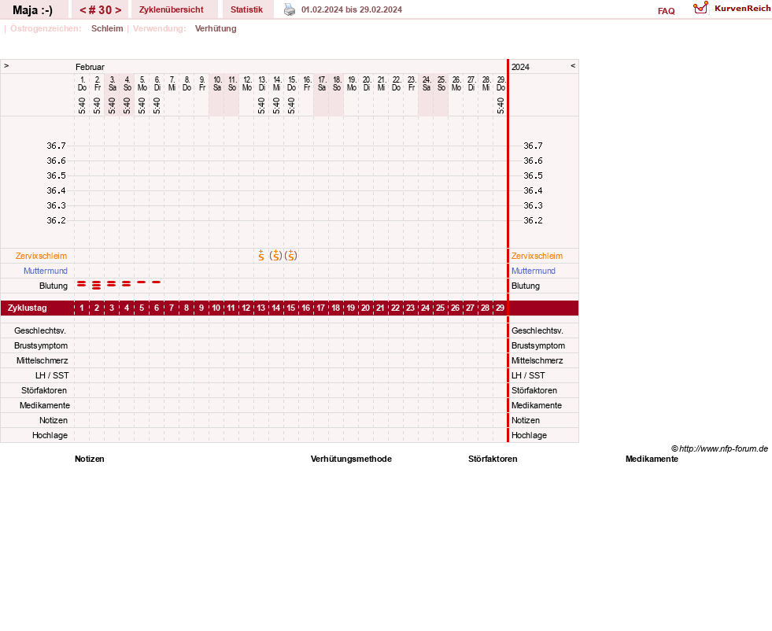
Task: Select cycle day 29 in Zyklustag bar
Action: pyautogui.click(x=500, y=308)
